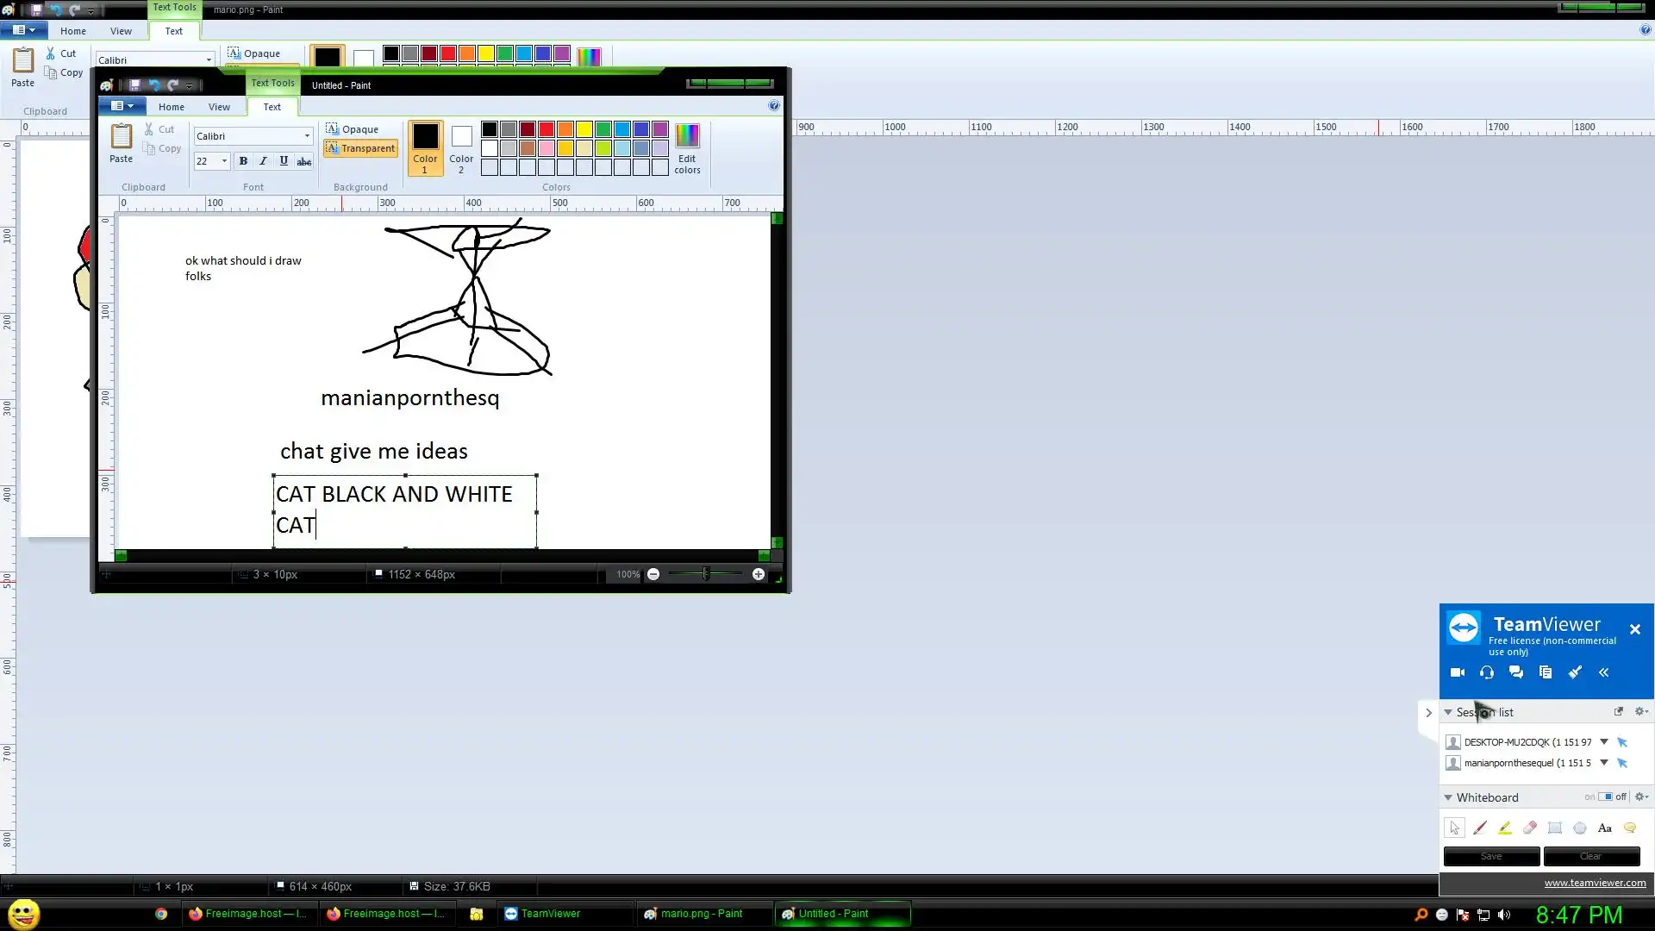
Task: Pick the red color swatch
Action: pyautogui.click(x=546, y=129)
